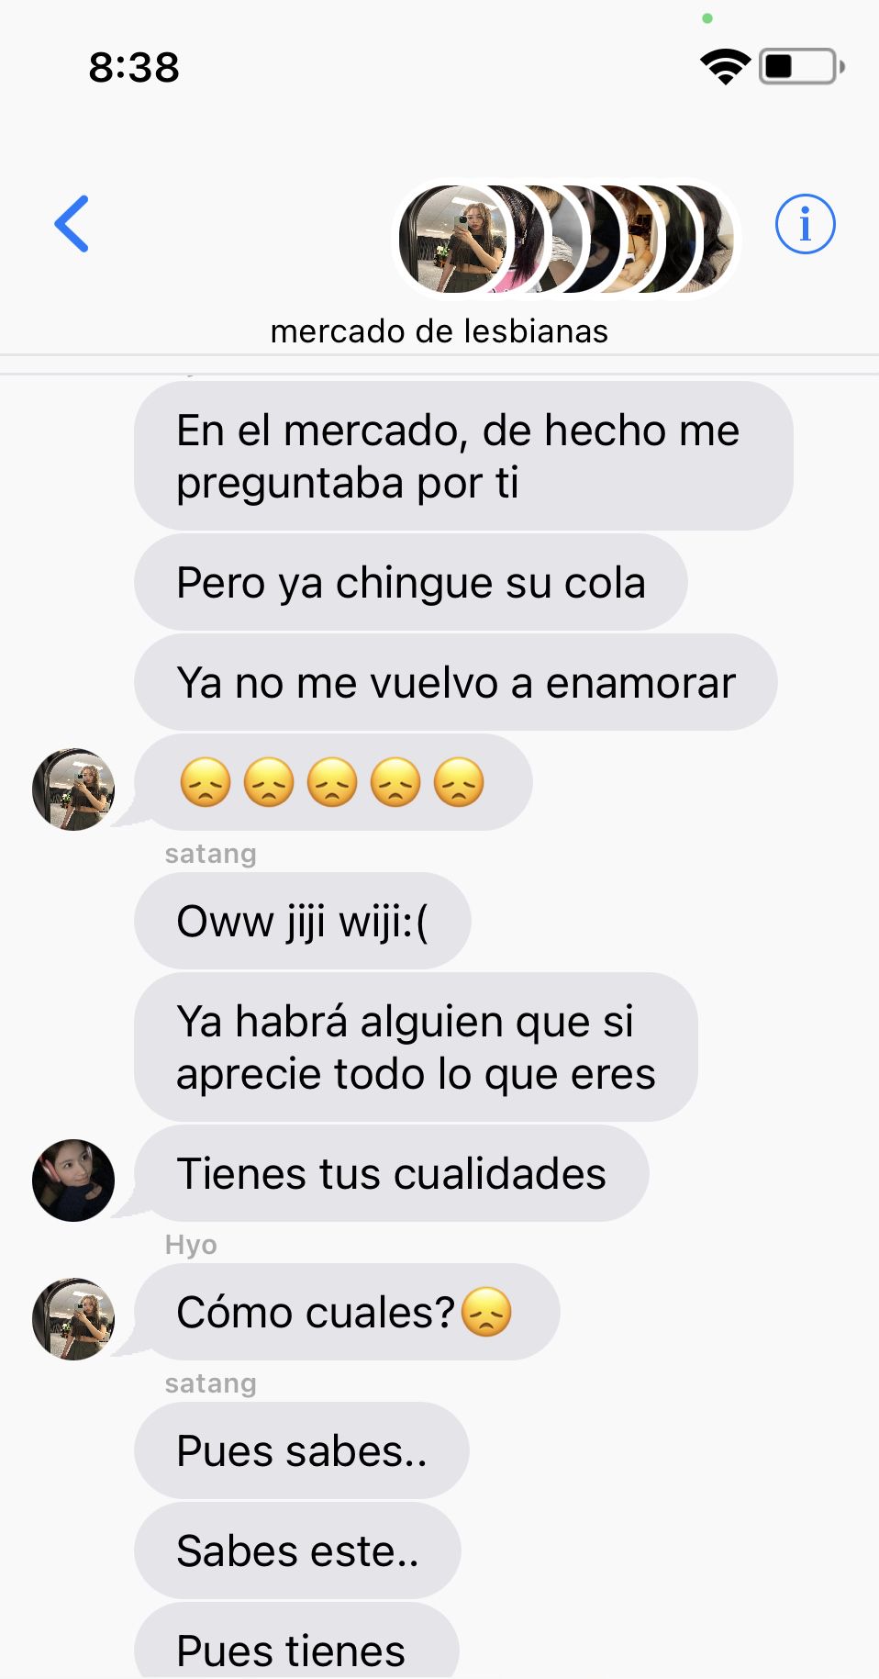Tap the message Ya no me vuelvo a enamorar
The height and width of the screenshot is (1679, 879).
455,683
